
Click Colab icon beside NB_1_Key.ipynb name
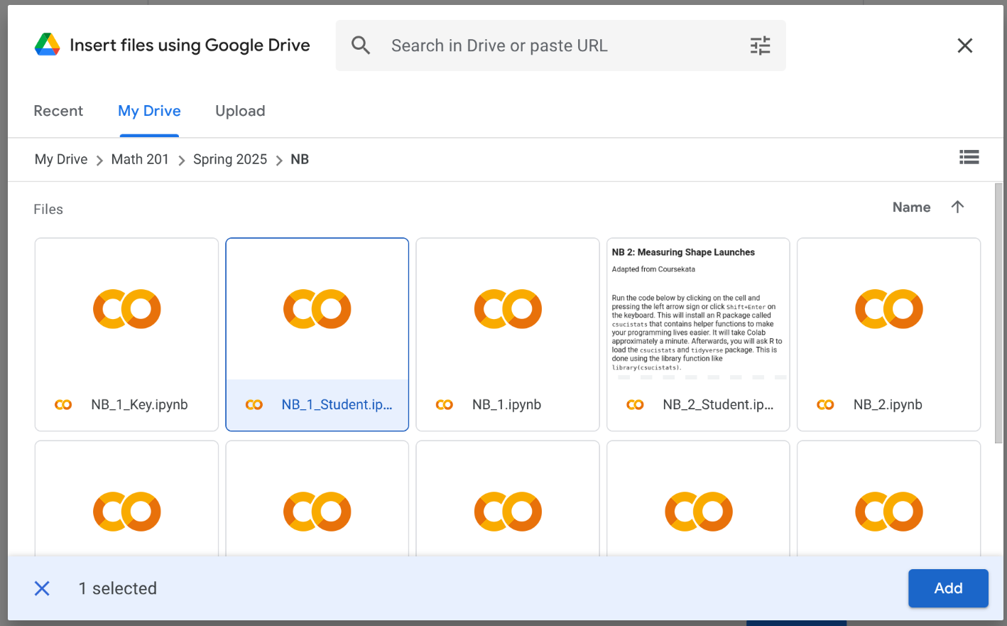(63, 404)
